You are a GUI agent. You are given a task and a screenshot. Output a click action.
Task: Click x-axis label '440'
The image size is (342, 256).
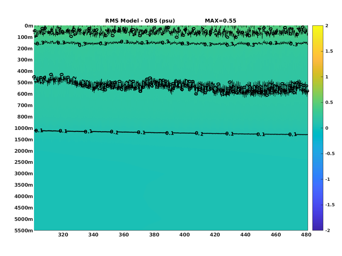pyautogui.click(x=245, y=235)
